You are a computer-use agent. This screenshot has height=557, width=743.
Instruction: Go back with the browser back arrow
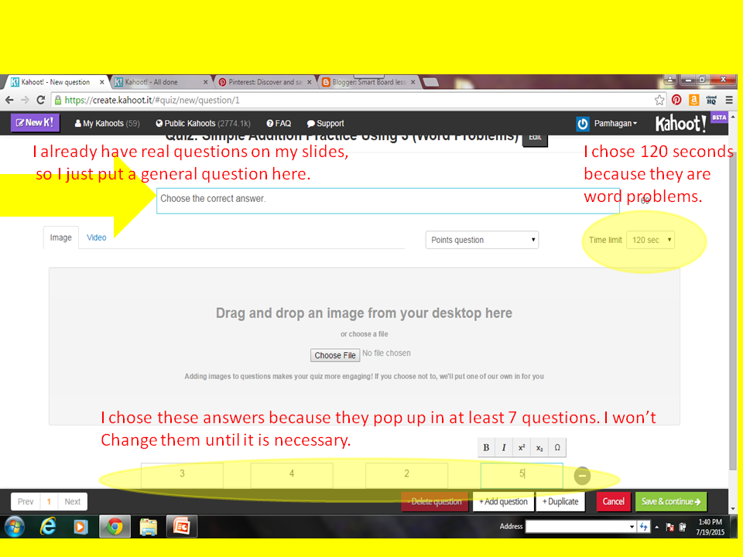pyautogui.click(x=9, y=100)
